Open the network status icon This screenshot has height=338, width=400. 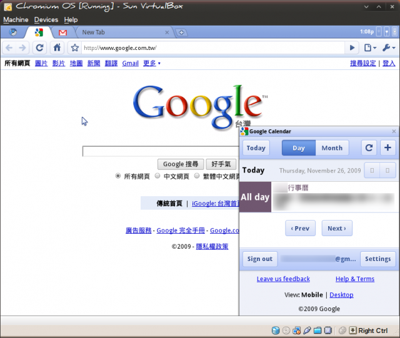coord(379,32)
